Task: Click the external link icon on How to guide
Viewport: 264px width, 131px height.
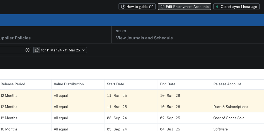Action: pyautogui.click(x=151, y=7)
